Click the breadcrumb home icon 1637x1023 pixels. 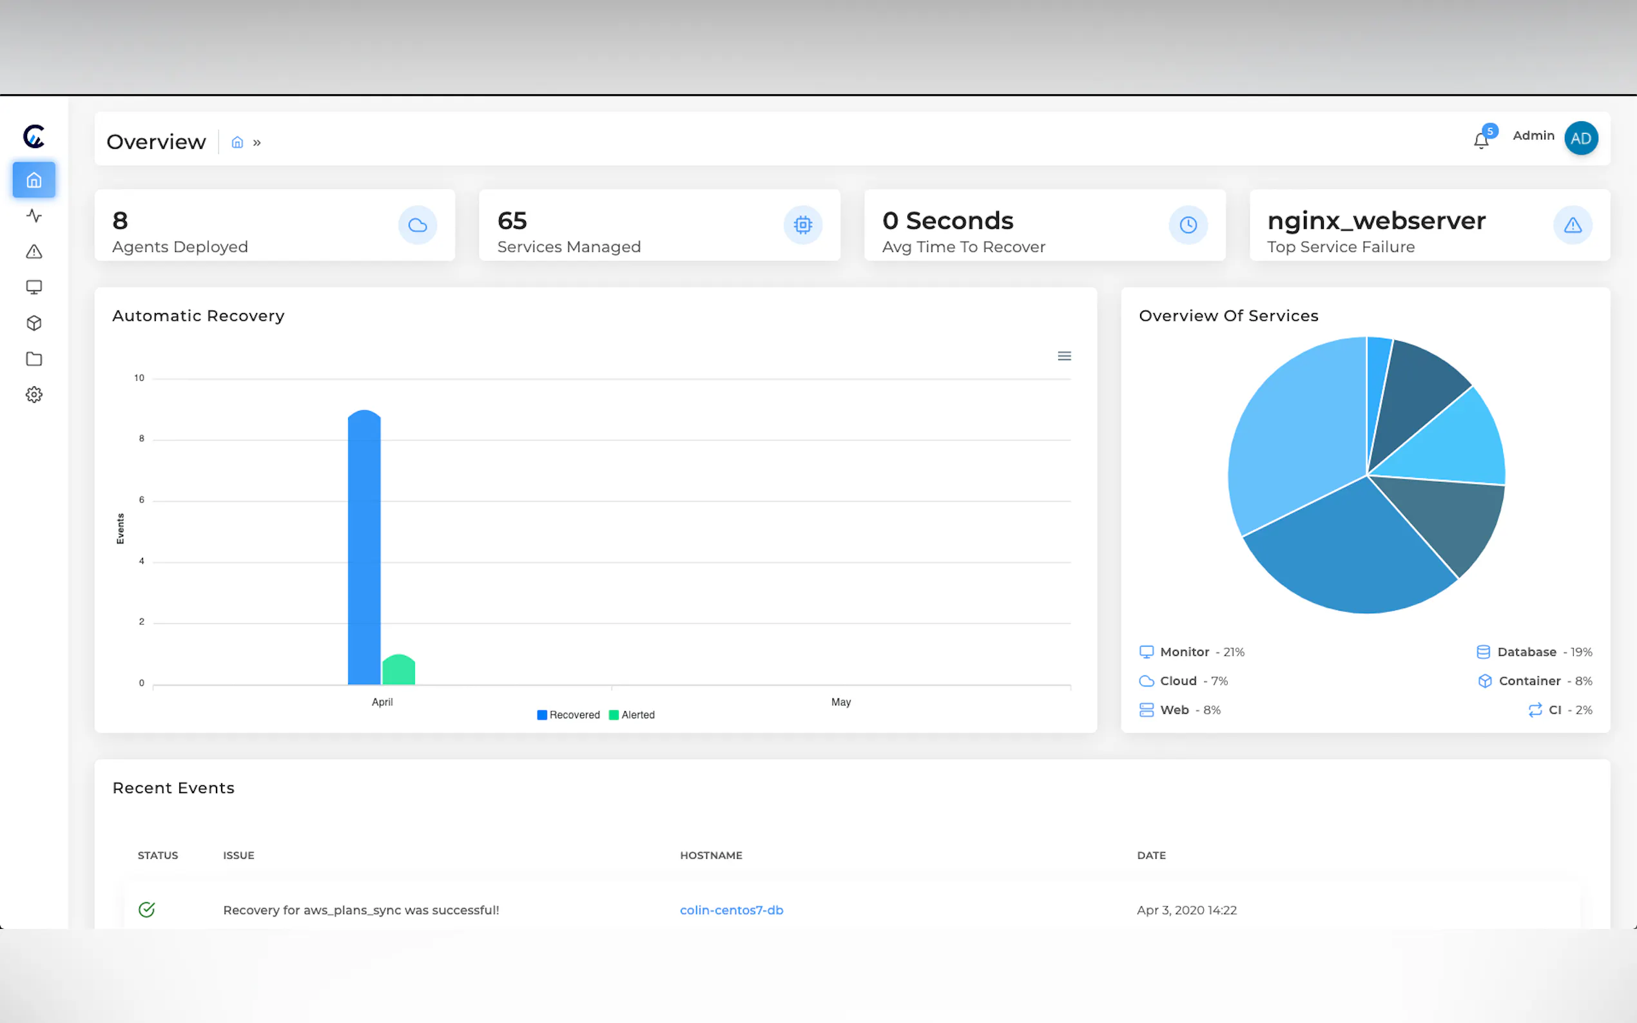[x=237, y=142]
